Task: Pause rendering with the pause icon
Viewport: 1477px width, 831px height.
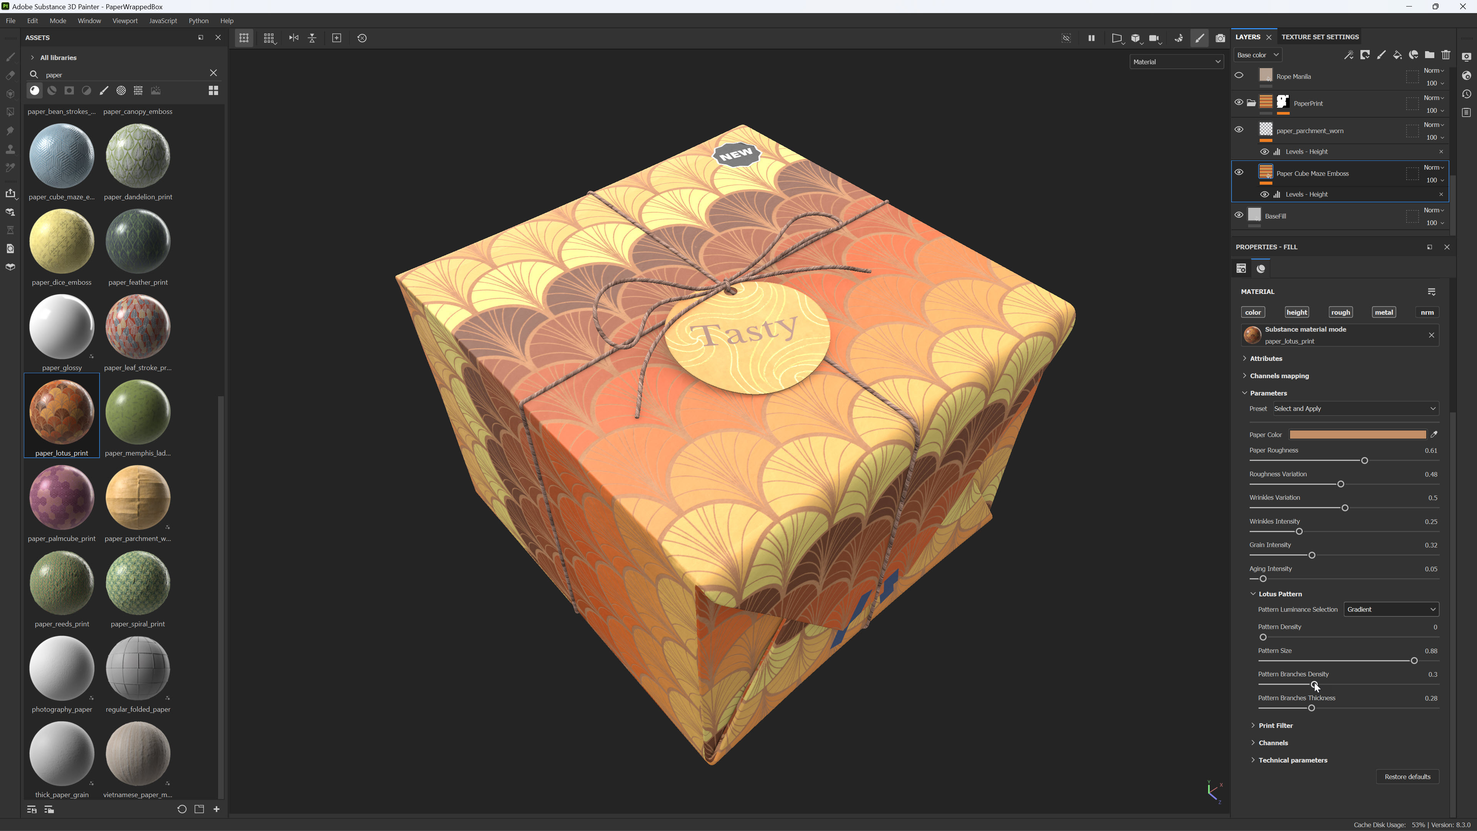Action: click(1091, 38)
